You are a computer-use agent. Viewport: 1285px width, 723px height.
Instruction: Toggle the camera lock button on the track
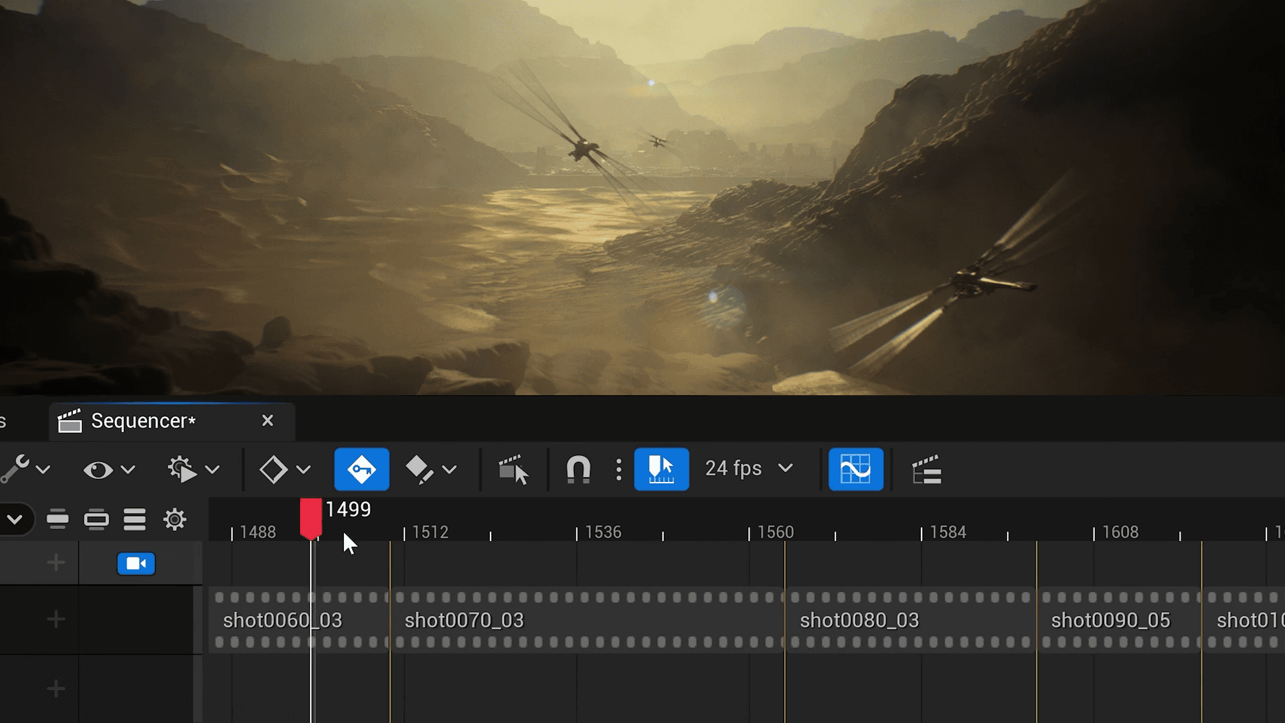136,564
